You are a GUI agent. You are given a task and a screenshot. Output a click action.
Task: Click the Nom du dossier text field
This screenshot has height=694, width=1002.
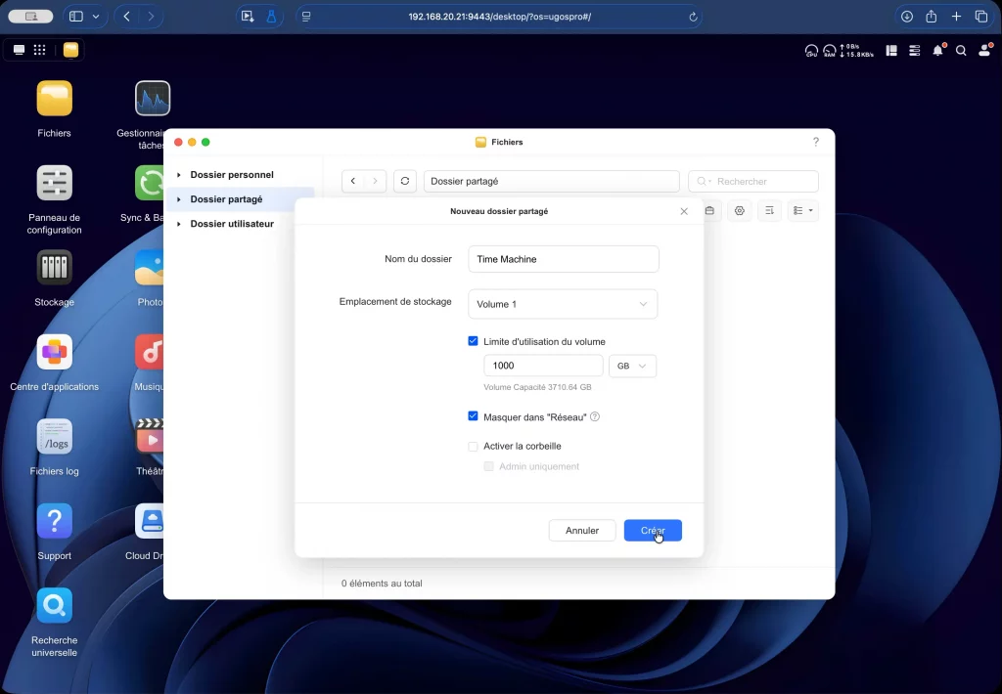(564, 259)
